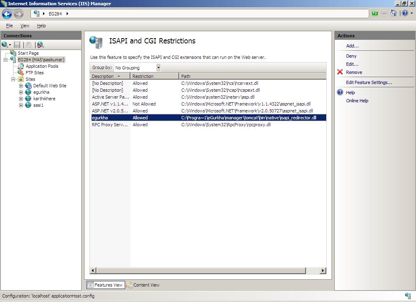Screen dimensions: 416x302
Task: Collapse the Sites node
Action: pos(13,79)
